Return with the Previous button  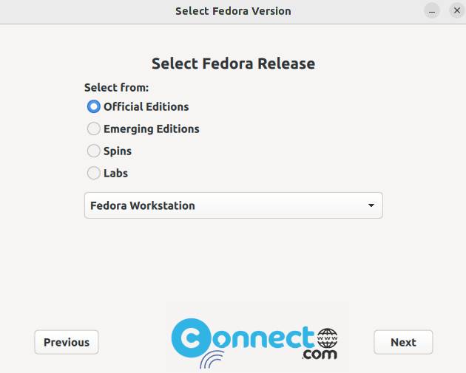point(67,342)
